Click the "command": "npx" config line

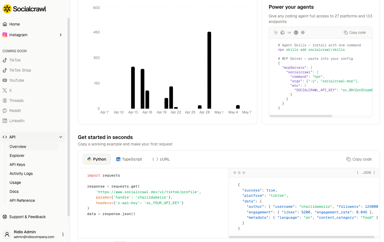tap(308, 77)
